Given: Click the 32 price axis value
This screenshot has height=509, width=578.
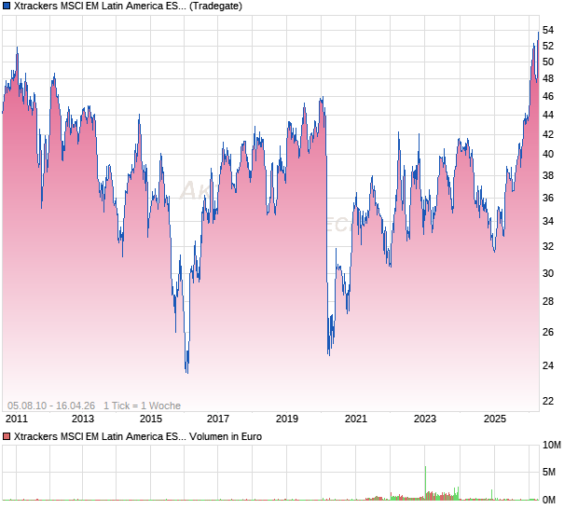Looking at the screenshot, I should coord(548,246).
